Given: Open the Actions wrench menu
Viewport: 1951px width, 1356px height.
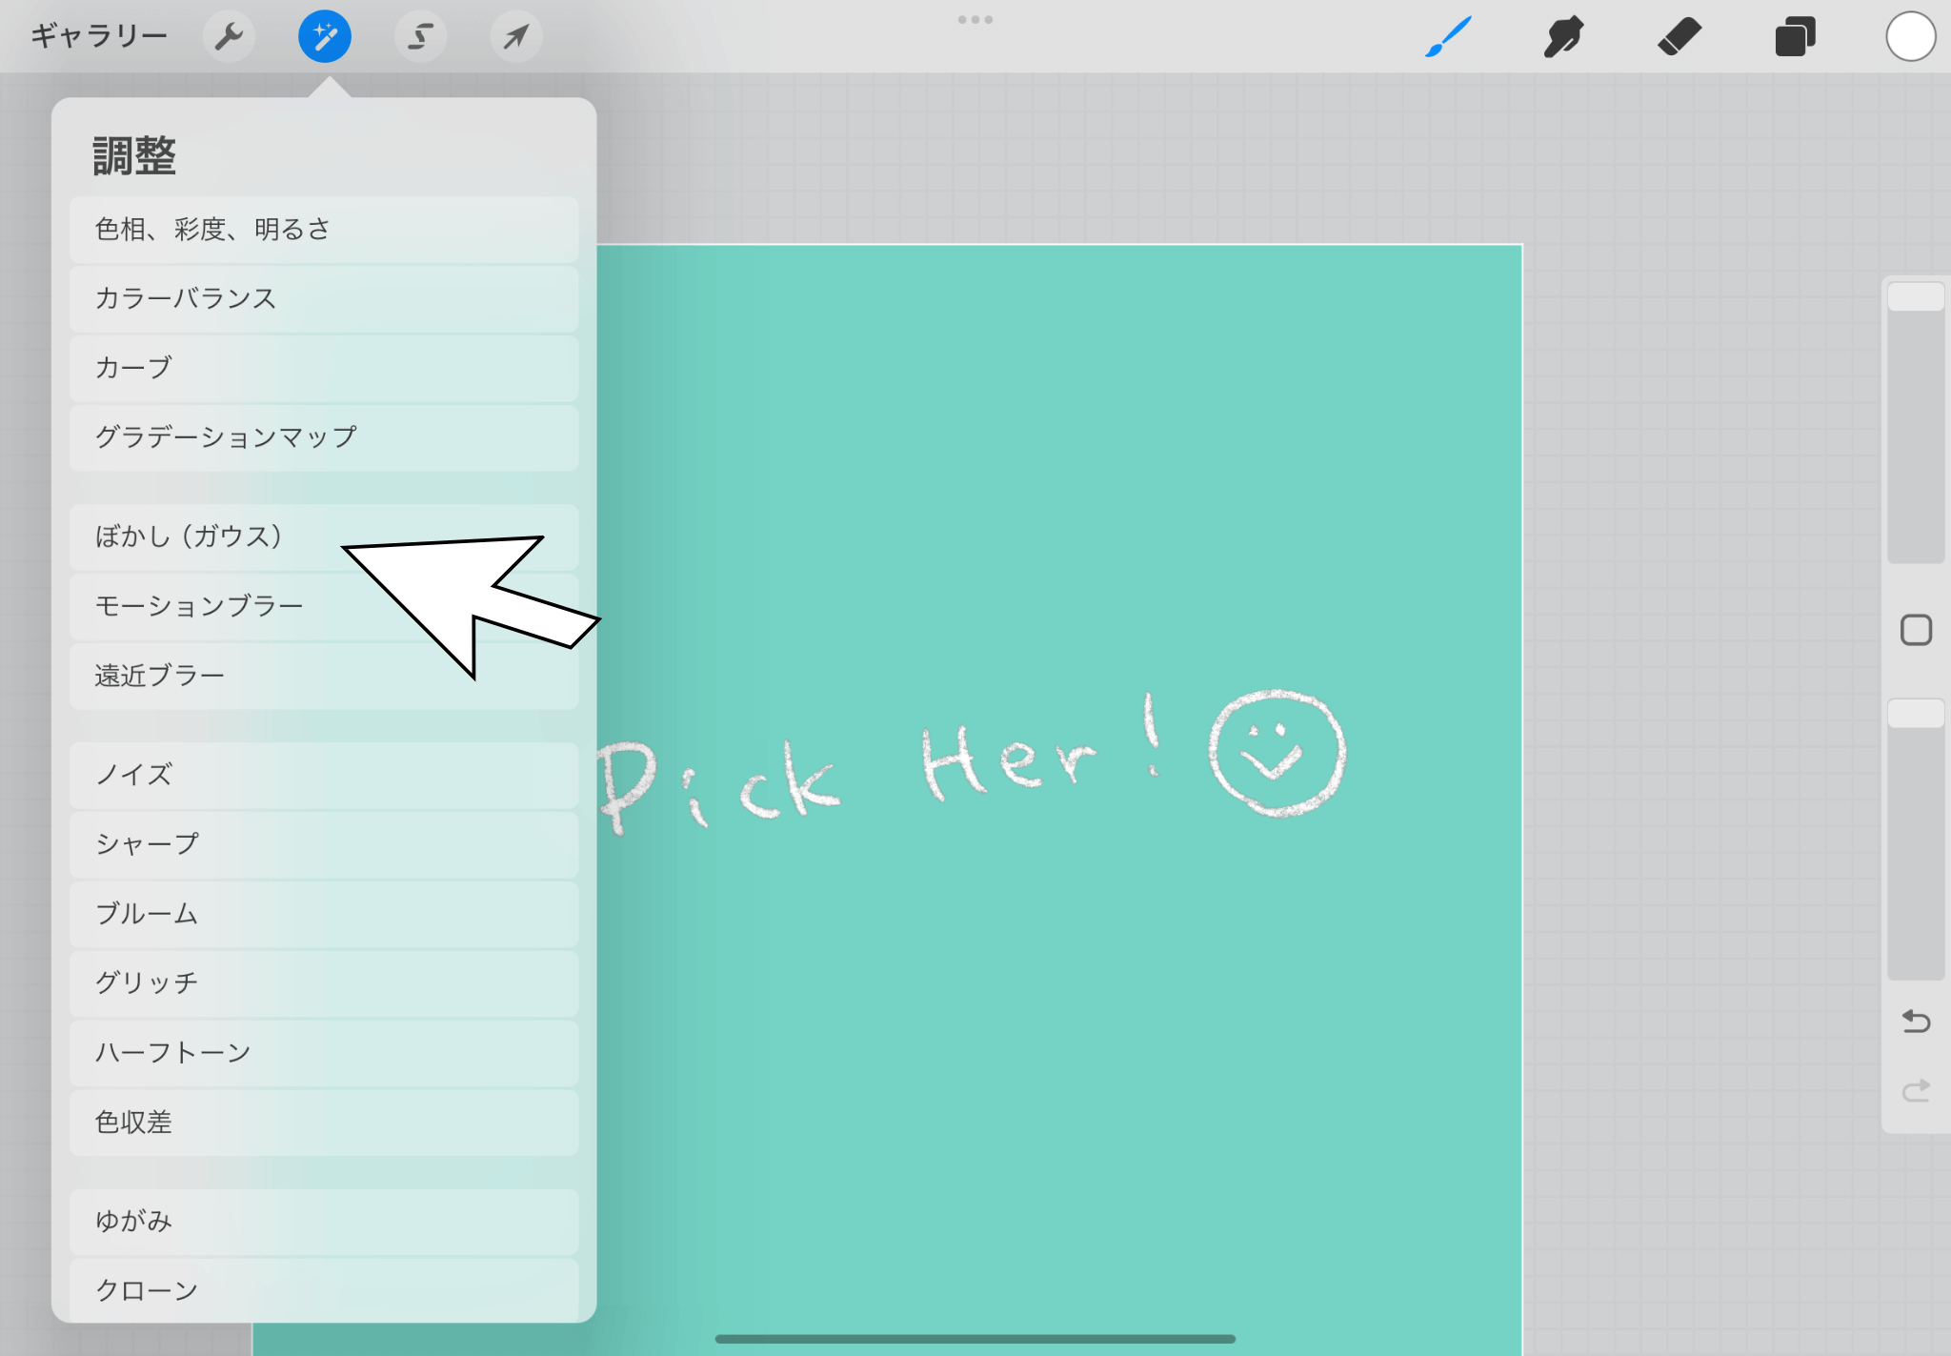Looking at the screenshot, I should coord(229,37).
